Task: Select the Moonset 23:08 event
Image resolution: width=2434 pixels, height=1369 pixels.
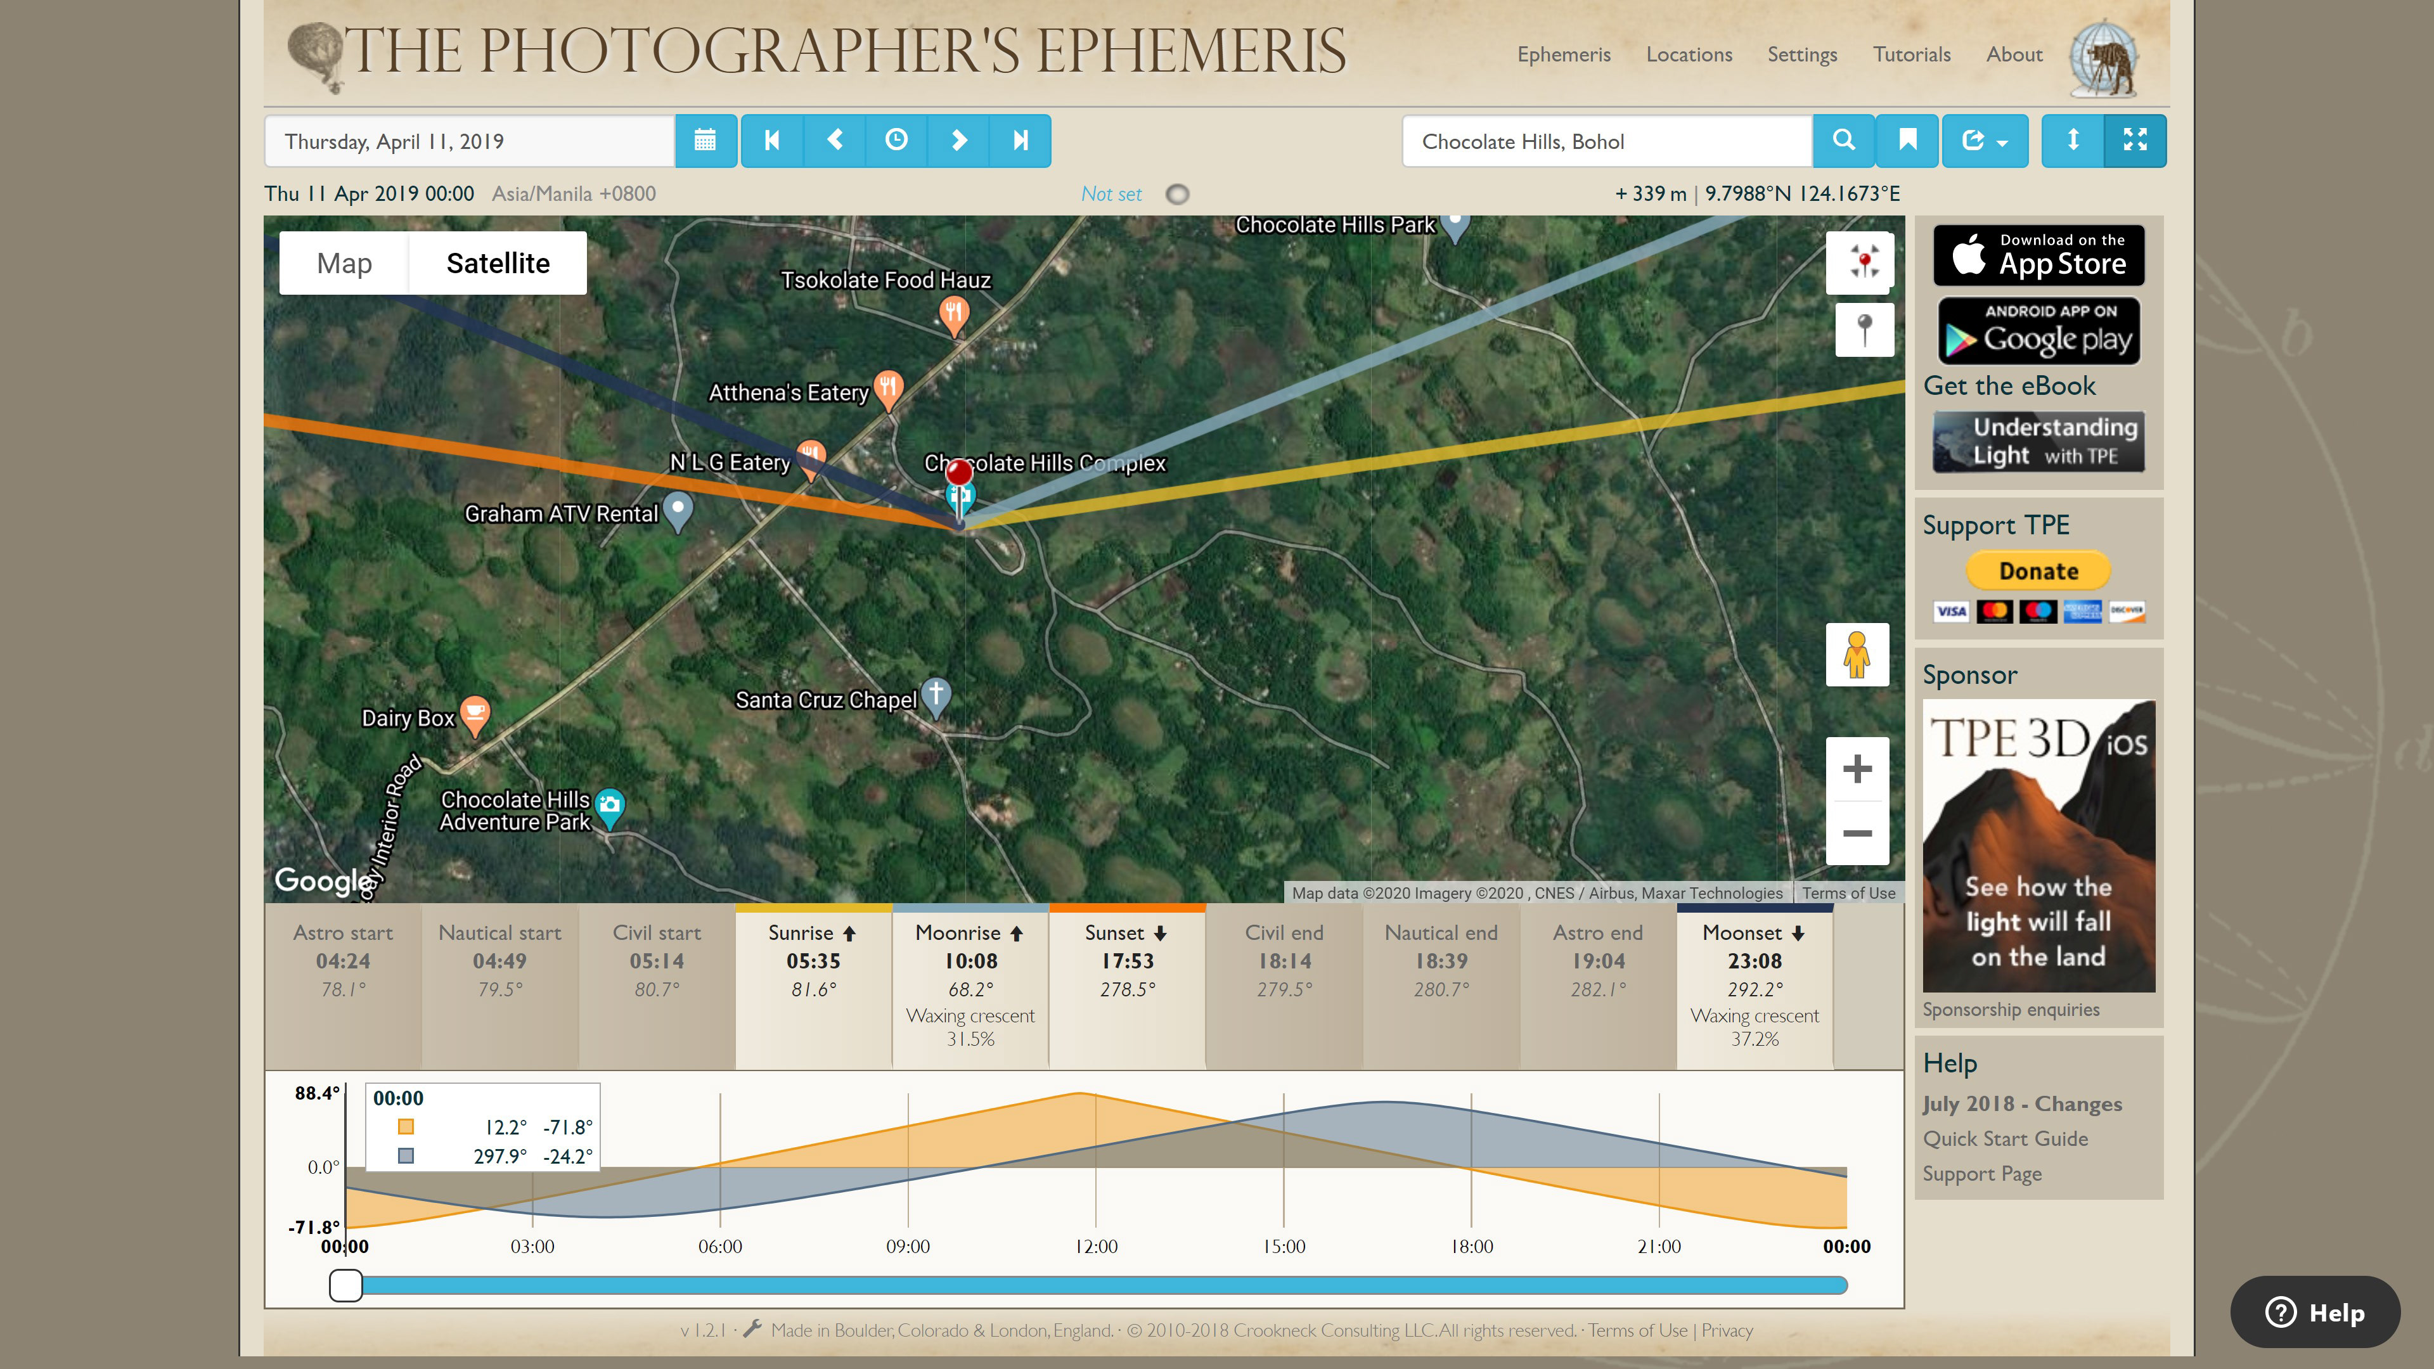Action: tap(1755, 987)
